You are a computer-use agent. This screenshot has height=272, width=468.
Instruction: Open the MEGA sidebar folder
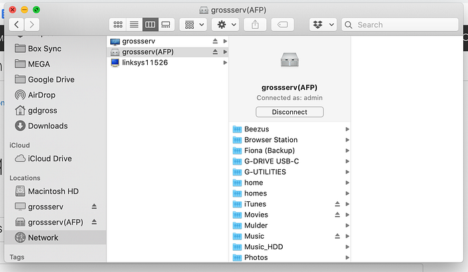(x=55, y=64)
